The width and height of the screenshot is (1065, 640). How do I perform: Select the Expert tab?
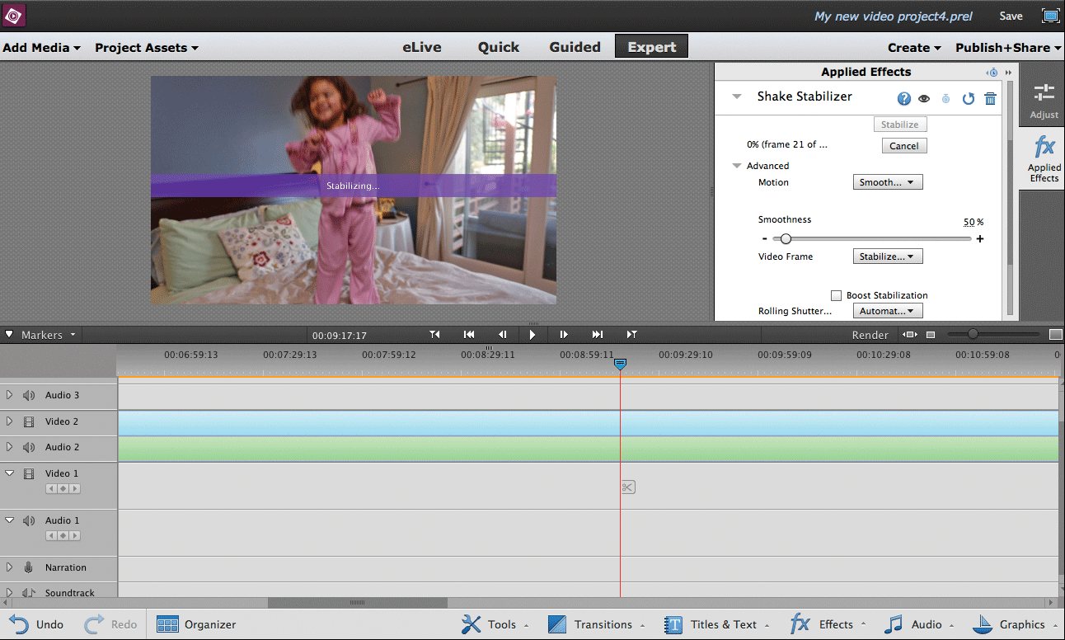point(651,47)
